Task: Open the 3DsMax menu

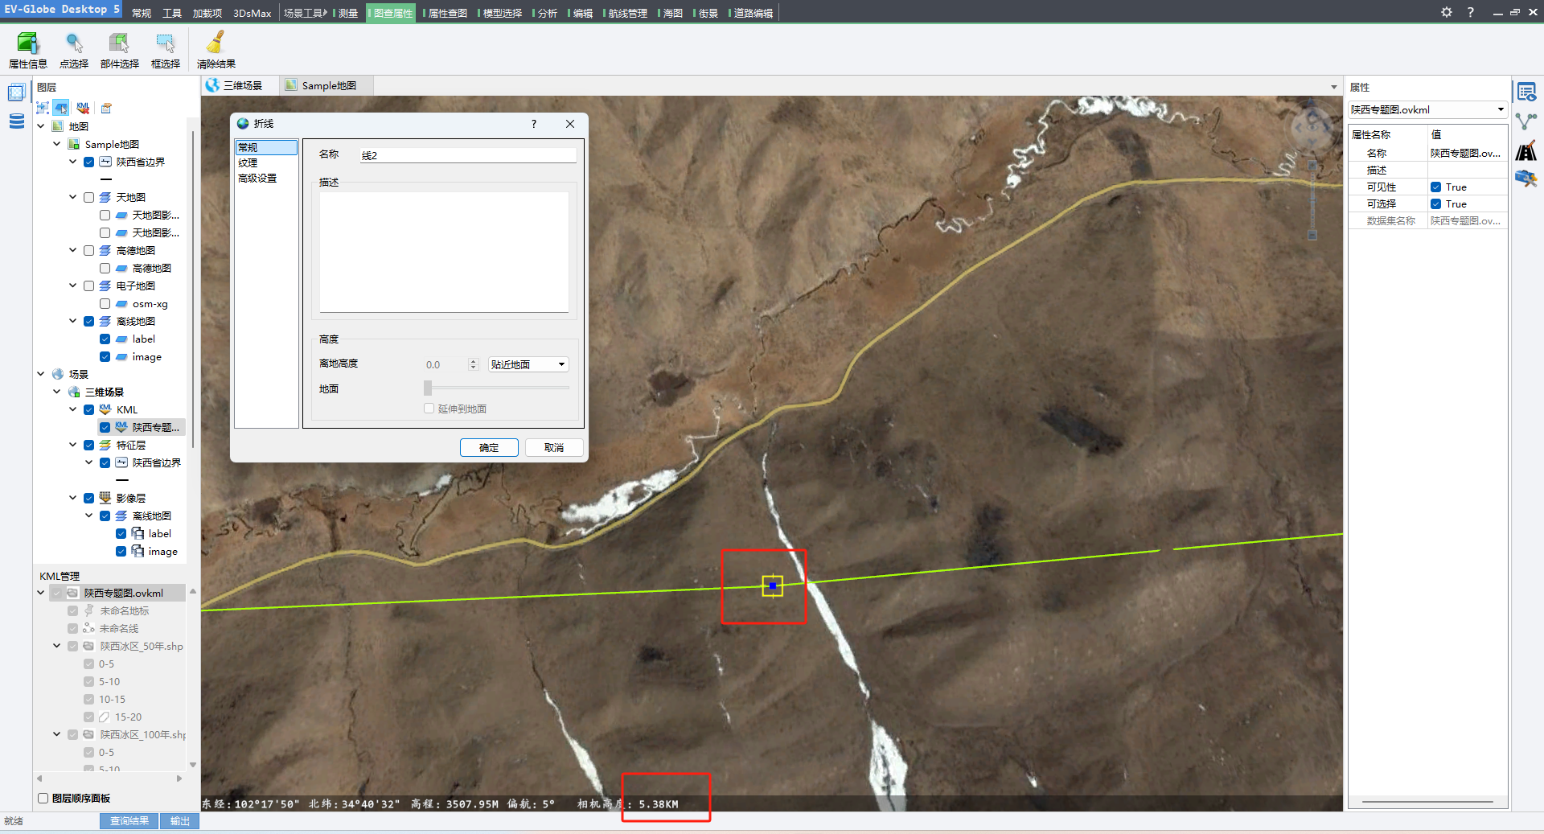Action: click(x=252, y=13)
